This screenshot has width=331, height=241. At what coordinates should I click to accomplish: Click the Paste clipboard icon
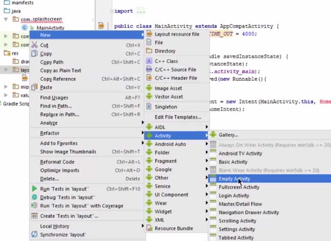click(34, 87)
